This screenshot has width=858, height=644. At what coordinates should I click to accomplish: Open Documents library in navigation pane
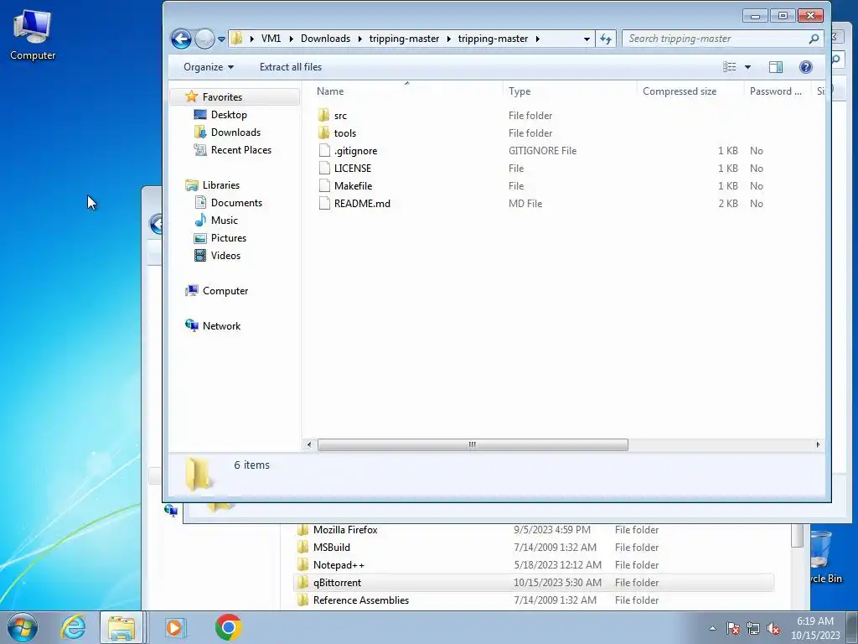236,203
